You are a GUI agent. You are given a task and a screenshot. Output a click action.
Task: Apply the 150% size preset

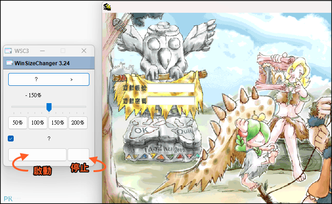click(x=58, y=123)
